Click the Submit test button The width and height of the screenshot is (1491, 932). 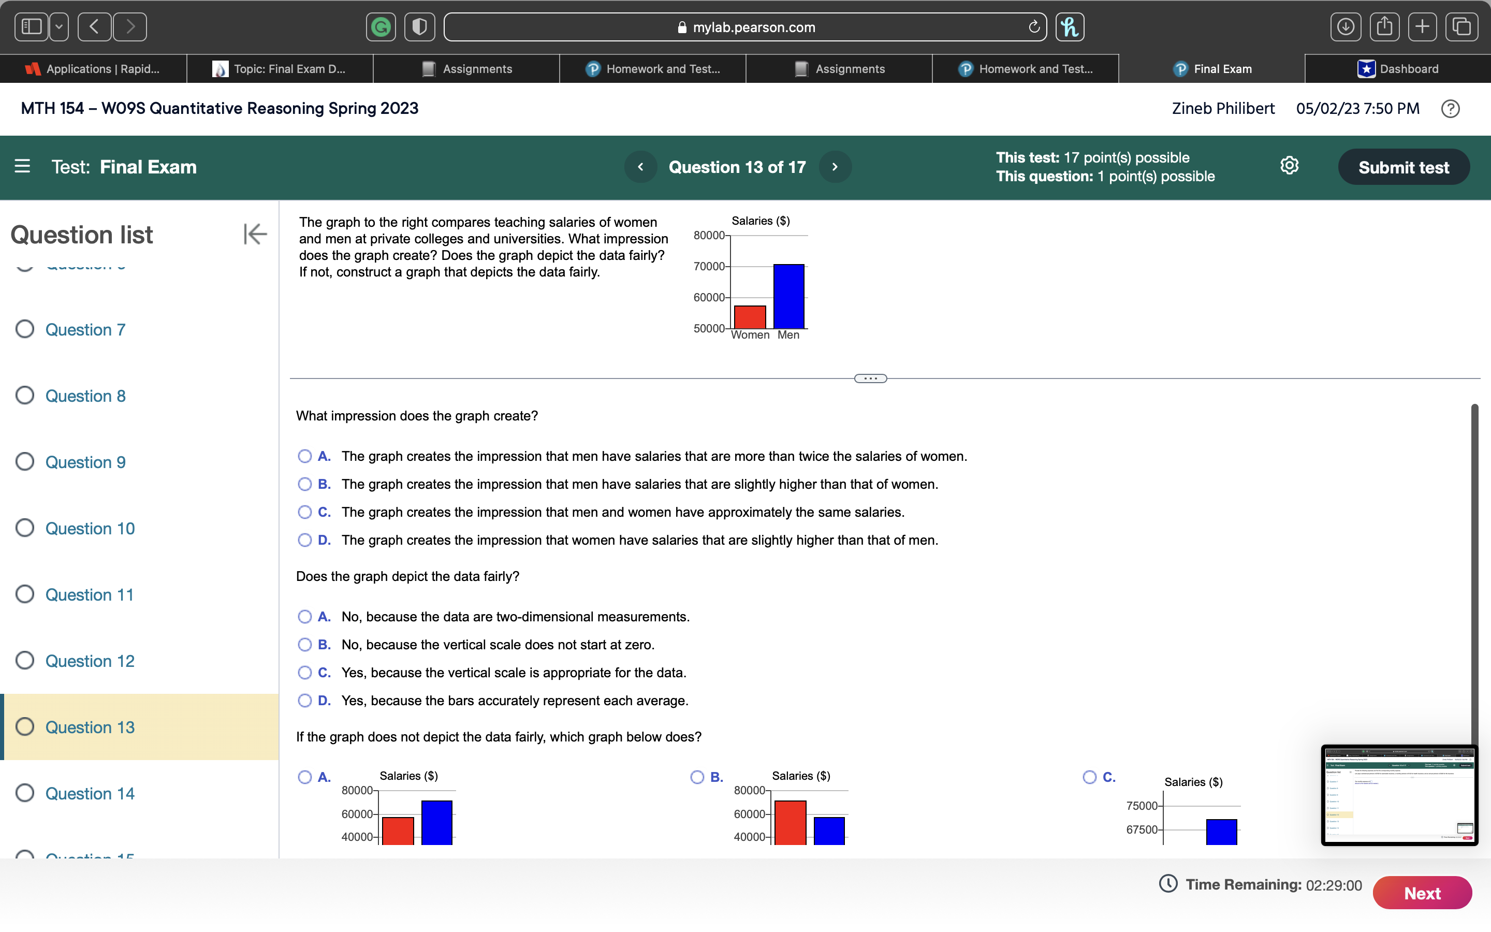1404,166
